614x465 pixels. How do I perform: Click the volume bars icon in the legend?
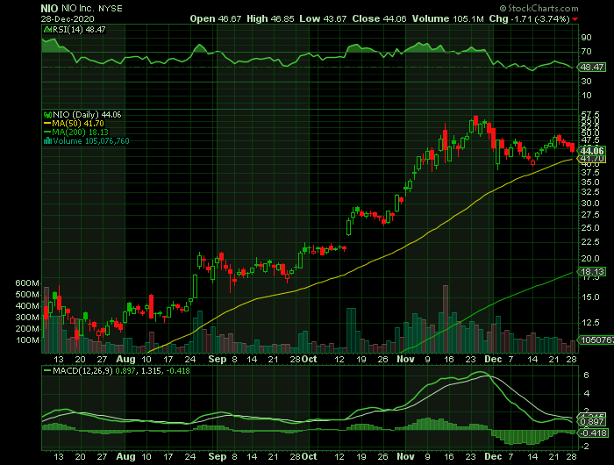click(47, 141)
